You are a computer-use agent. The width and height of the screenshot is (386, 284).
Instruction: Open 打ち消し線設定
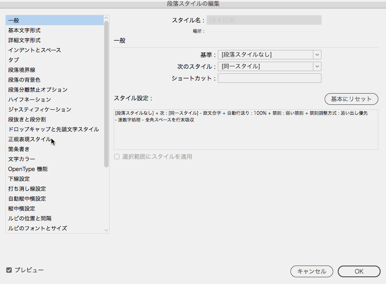[55, 189]
